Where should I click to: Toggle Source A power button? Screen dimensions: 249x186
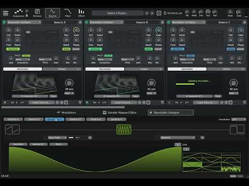pos(4,22)
